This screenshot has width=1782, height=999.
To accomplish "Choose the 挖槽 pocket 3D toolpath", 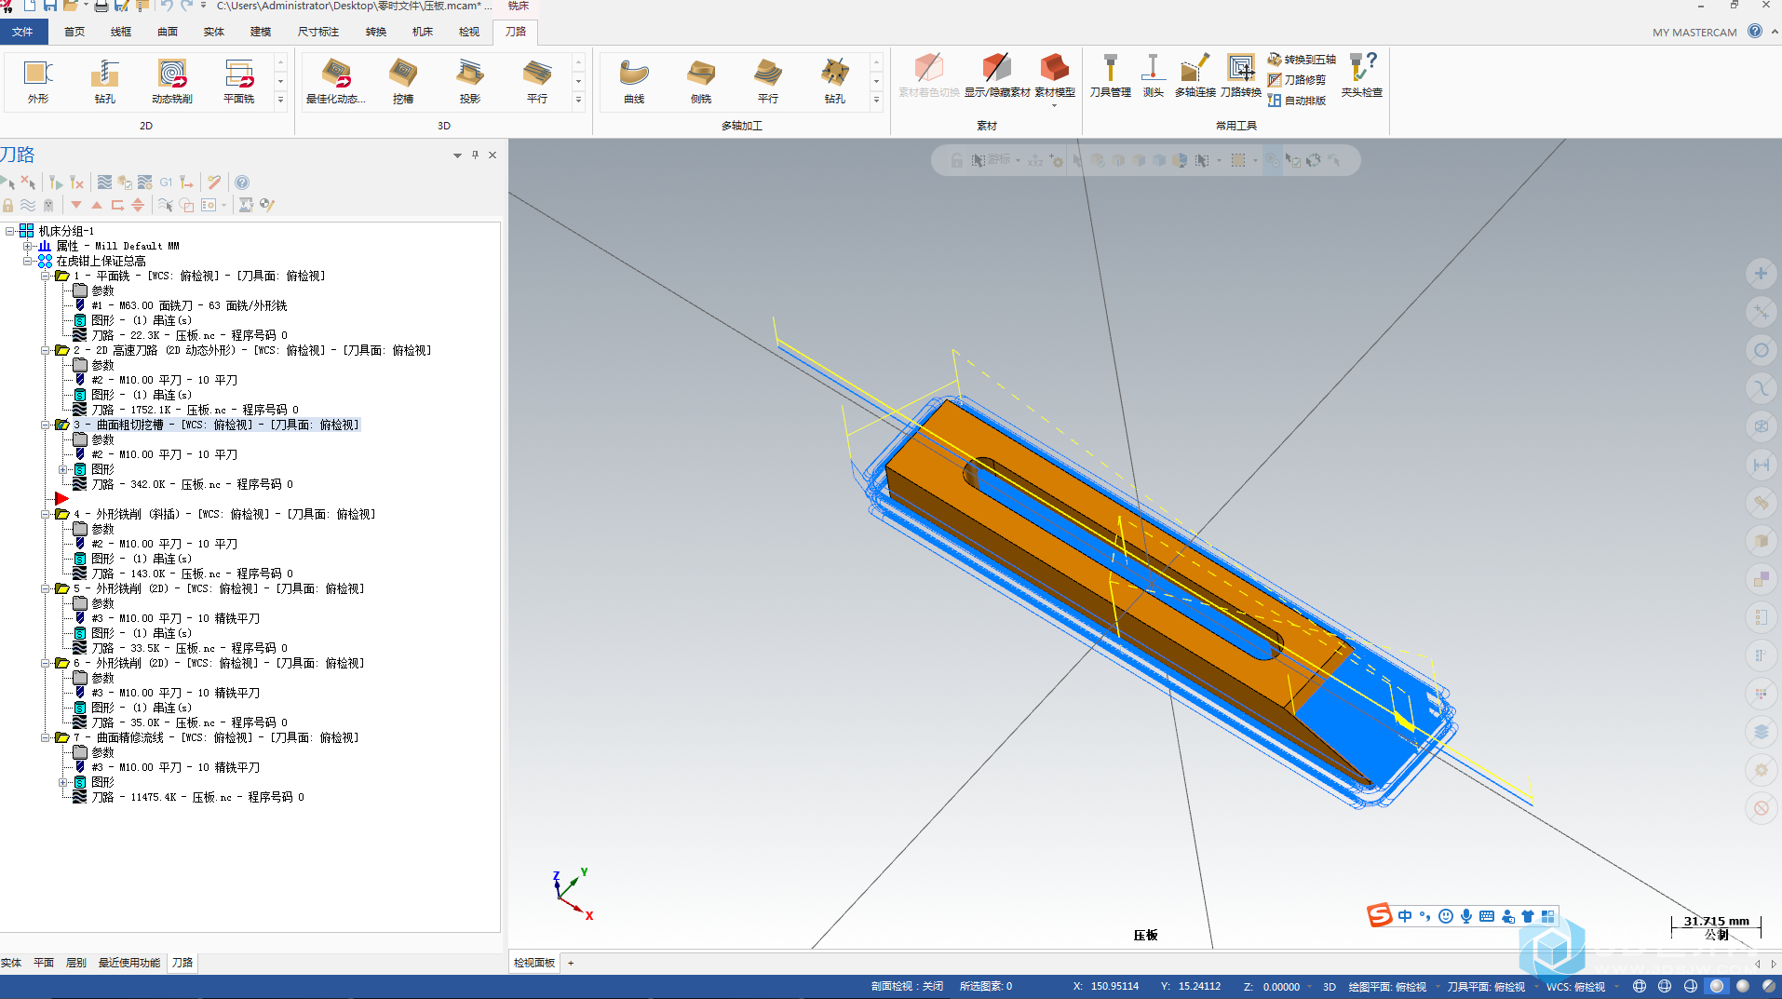I will [x=403, y=81].
